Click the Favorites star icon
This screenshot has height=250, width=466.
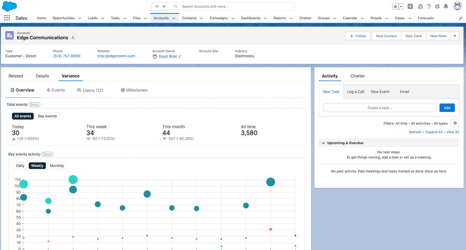[x=395, y=7]
